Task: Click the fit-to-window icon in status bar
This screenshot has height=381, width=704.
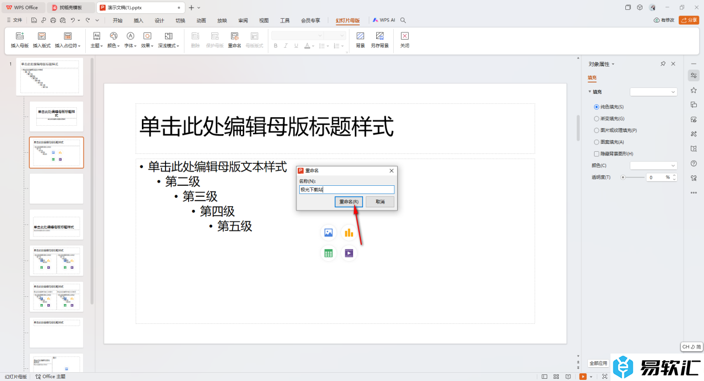Action: [x=605, y=377]
